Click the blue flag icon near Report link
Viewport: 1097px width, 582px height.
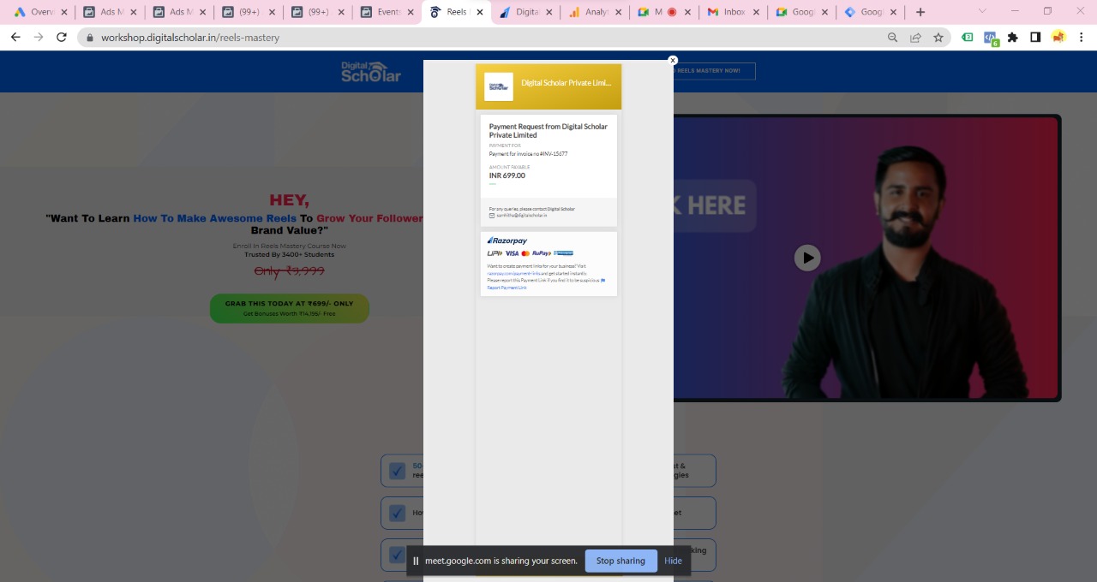pos(603,281)
